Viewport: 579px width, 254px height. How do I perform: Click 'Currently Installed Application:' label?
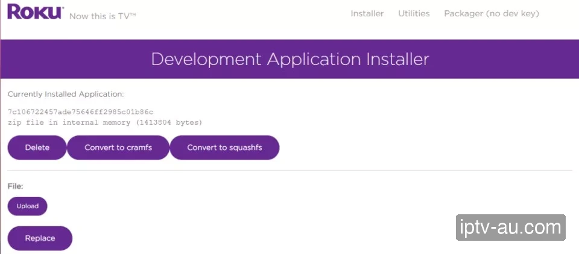[66, 94]
